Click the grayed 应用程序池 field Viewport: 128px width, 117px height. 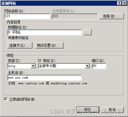[x=75, y=16]
